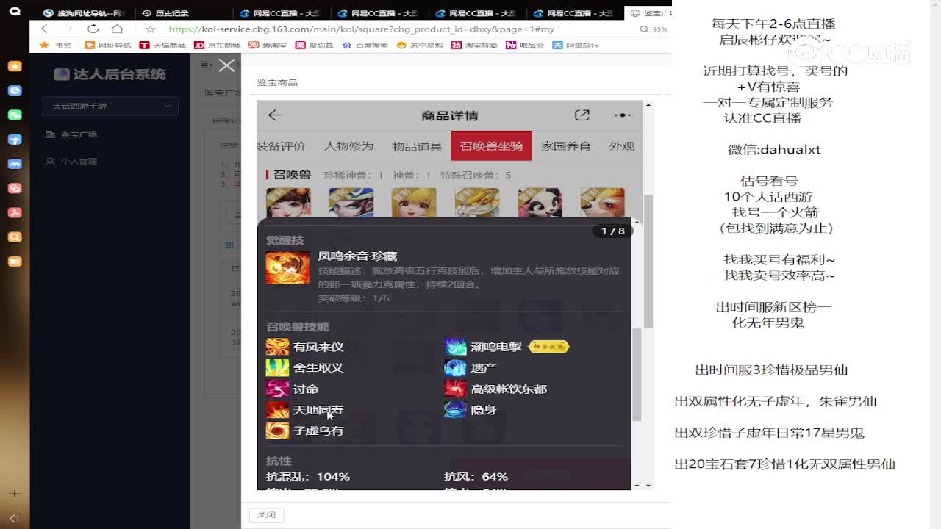
Task: Open the 苏宁易购 bookmark
Action: pyautogui.click(x=420, y=46)
